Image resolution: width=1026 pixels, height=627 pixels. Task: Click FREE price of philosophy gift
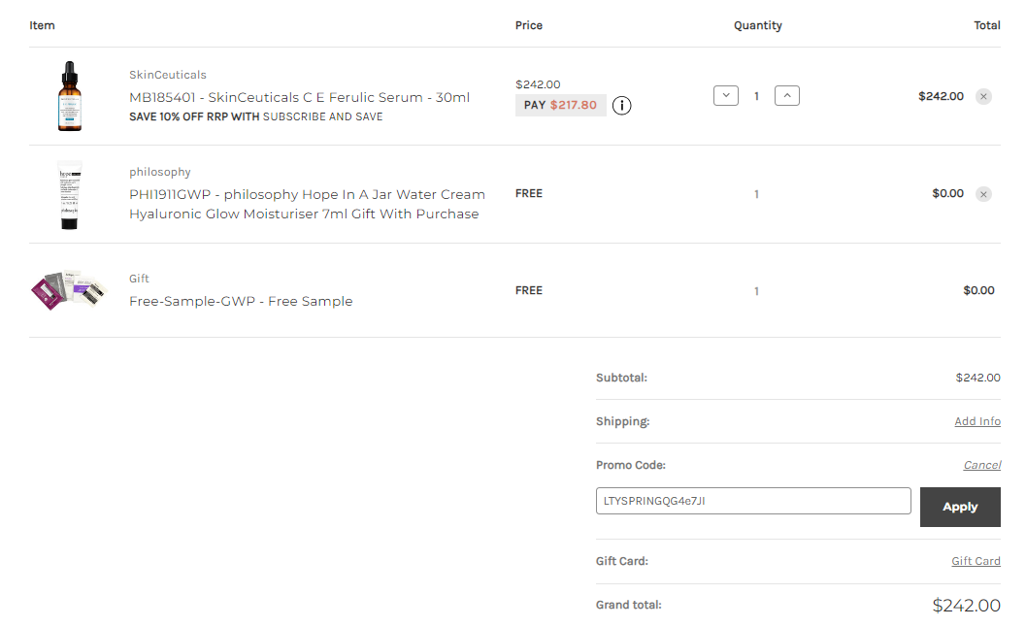click(x=529, y=194)
